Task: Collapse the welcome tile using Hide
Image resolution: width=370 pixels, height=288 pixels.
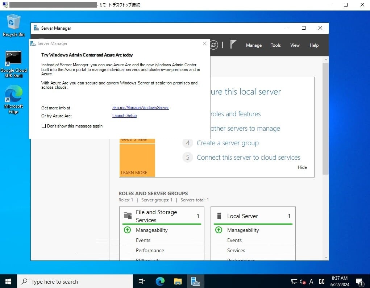Action: [302, 167]
